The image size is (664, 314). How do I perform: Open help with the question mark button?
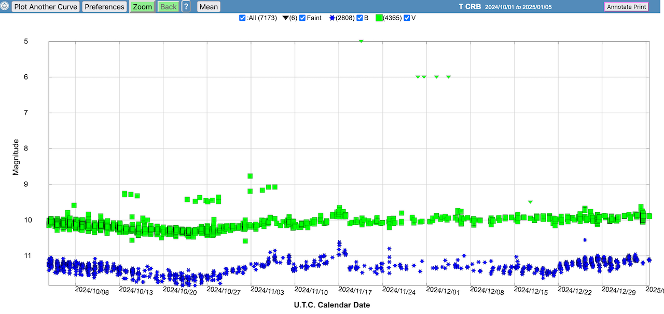(186, 7)
